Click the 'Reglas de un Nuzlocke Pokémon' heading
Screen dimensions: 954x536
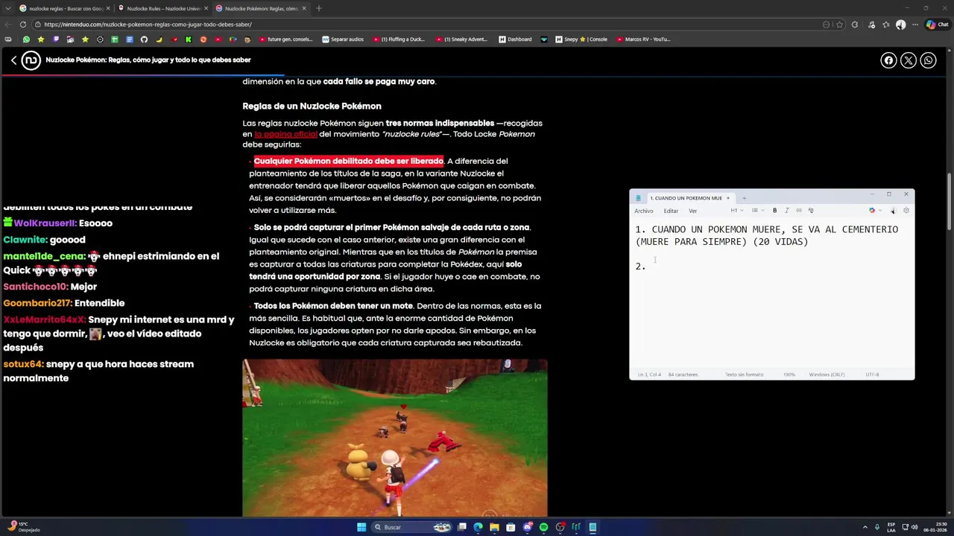point(312,106)
